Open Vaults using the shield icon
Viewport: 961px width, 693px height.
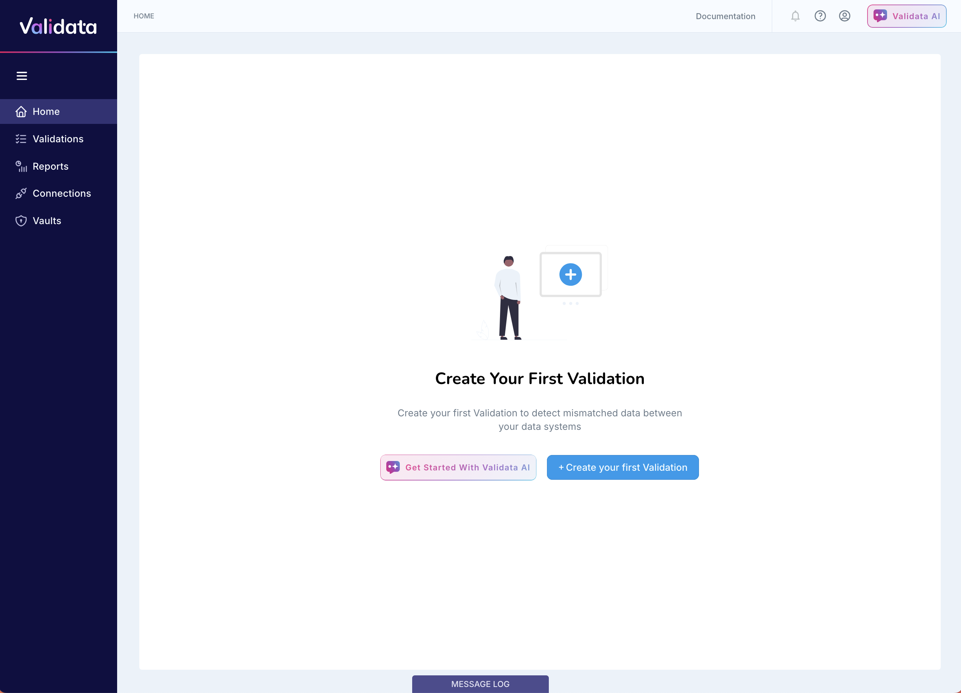coord(21,220)
